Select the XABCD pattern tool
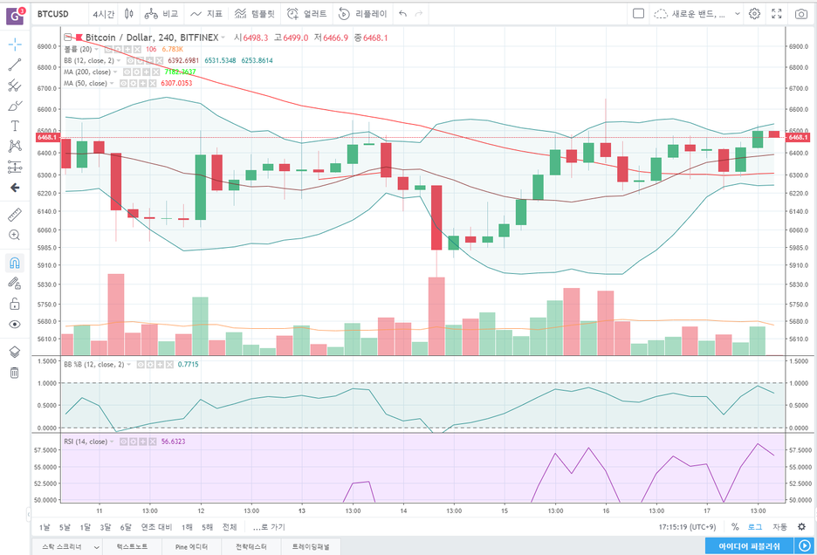This screenshot has width=817, height=555. [x=15, y=146]
